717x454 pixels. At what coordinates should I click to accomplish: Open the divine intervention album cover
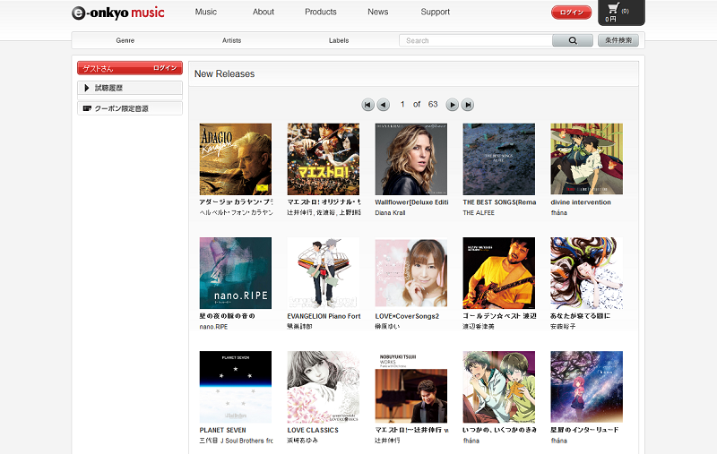click(587, 159)
